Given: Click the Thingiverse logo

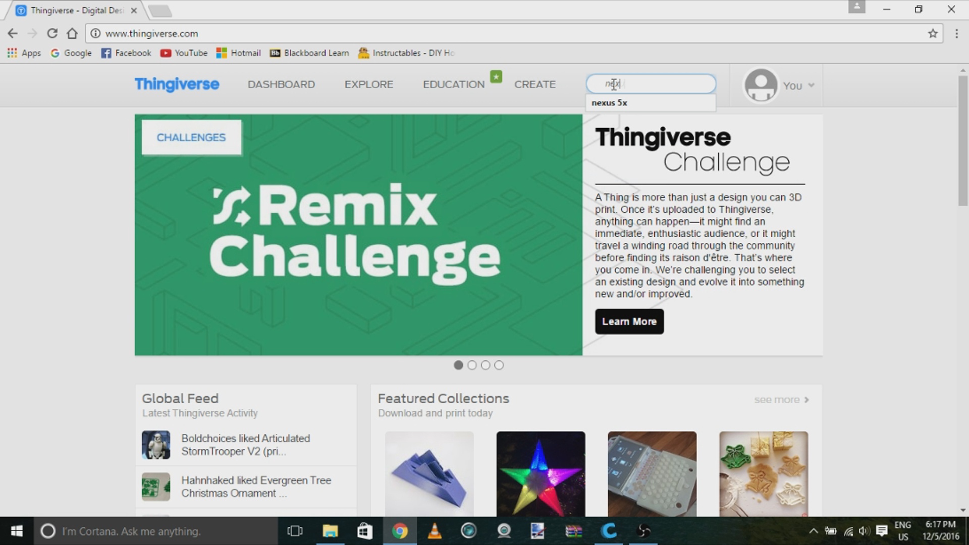Looking at the screenshot, I should [x=177, y=84].
